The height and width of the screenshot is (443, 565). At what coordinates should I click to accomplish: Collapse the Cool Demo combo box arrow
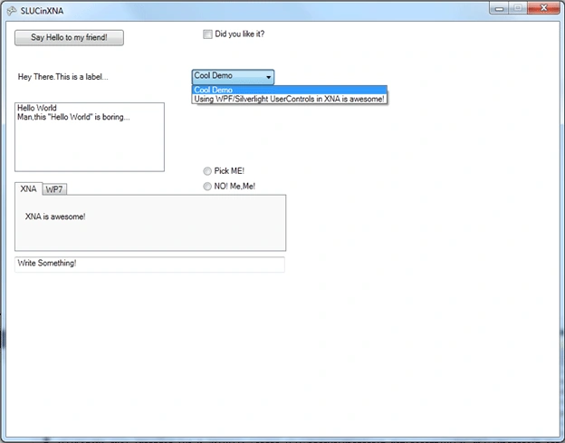pyautogui.click(x=268, y=77)
